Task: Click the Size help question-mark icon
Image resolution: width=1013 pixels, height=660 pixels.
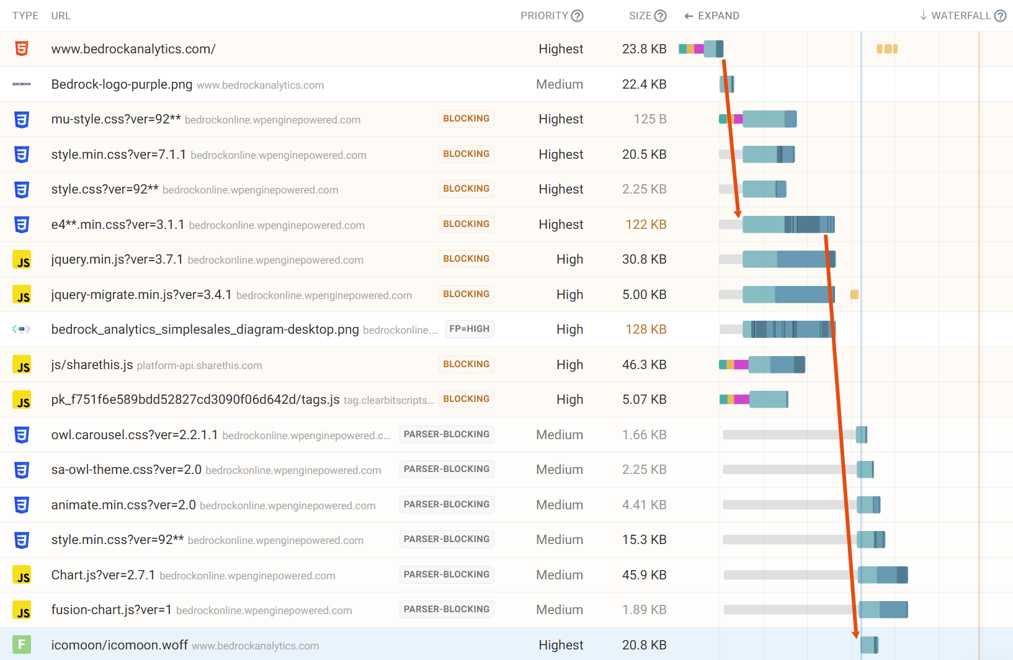Action: pyautogui.click(x=660, y=16)
